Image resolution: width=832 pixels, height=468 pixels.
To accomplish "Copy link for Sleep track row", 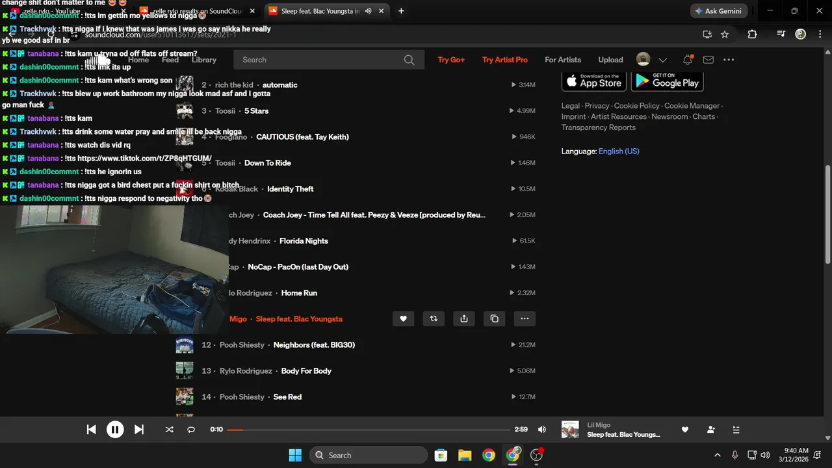I will point(495,318).
